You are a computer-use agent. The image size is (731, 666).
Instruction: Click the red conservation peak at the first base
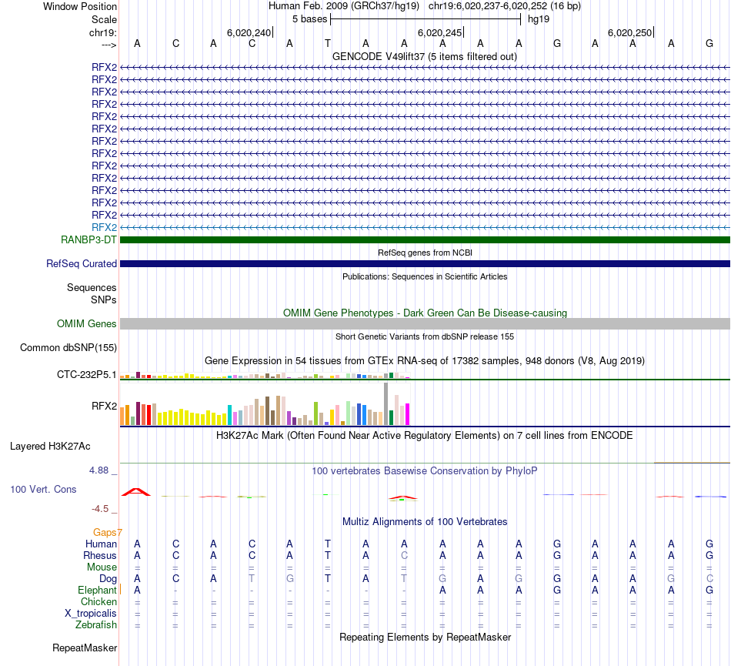click(x=136, y=491)
